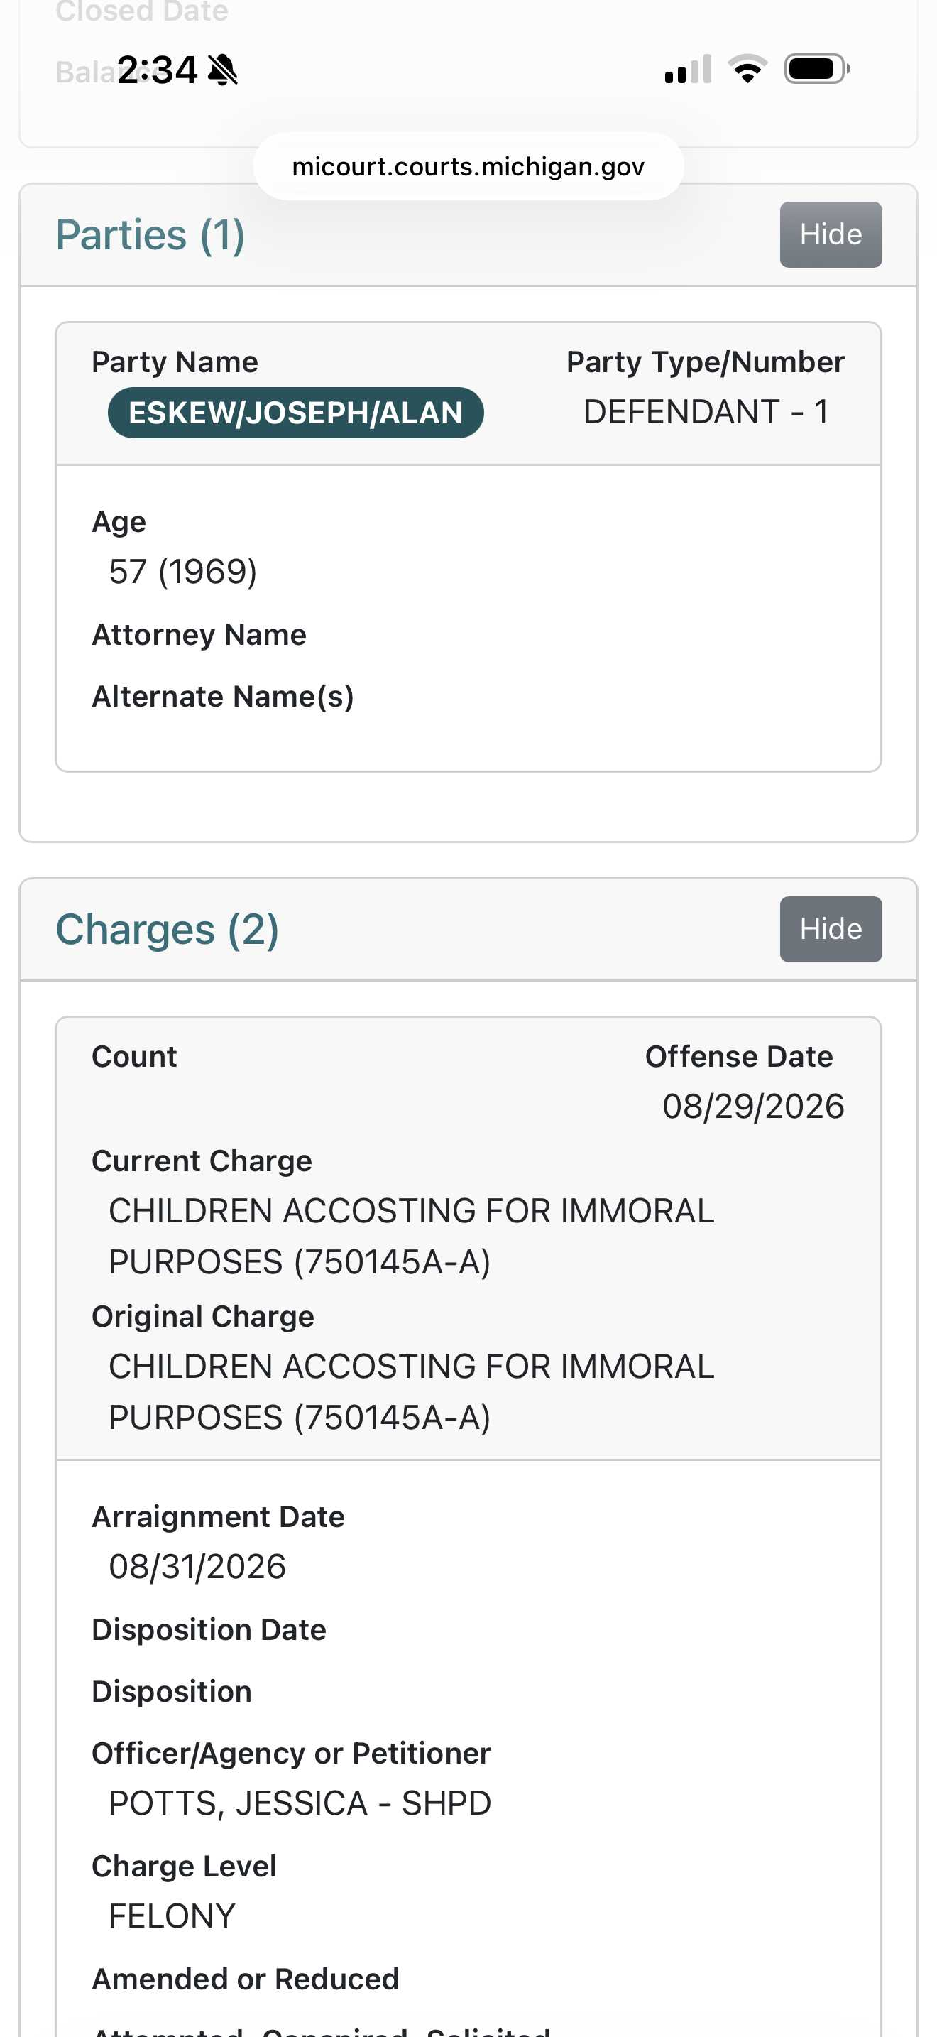
Task: Tap the age value 57 (1969)
Action: (183, 571)
